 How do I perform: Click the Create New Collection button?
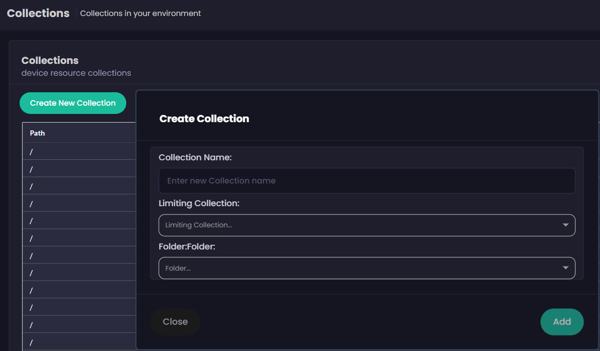(73, 103)
